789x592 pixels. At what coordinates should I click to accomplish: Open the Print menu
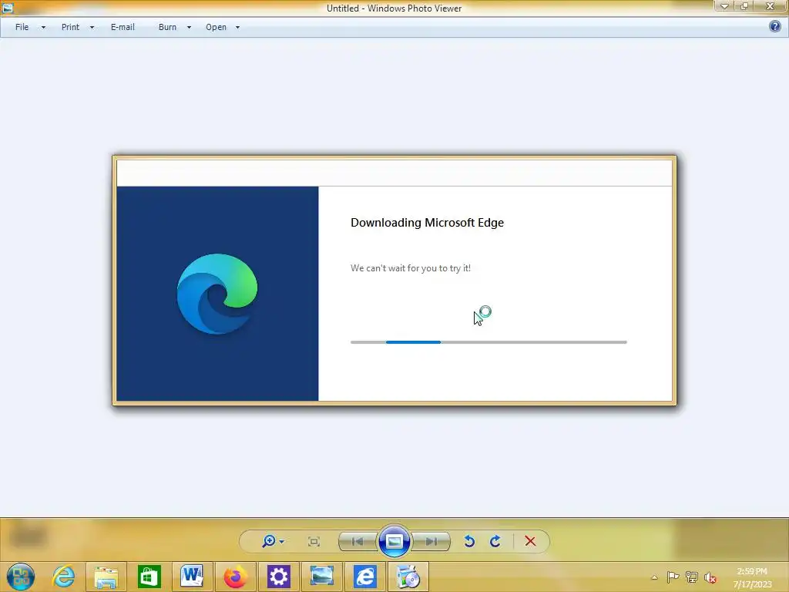pyautogui.click(x=70, y=27)
